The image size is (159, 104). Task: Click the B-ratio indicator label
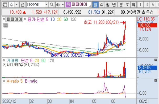click(31, 81)
